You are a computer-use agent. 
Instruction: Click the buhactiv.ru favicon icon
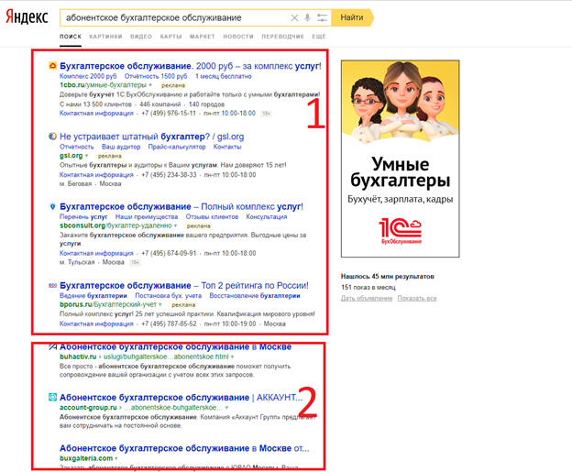(52, 346)
